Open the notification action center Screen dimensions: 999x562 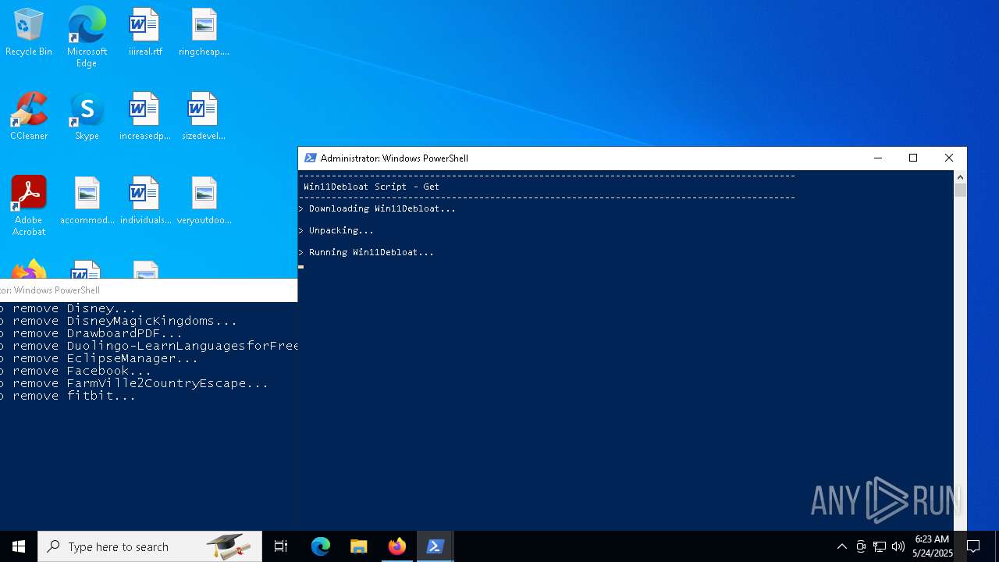pyautogui.click(x=973, y=546)
